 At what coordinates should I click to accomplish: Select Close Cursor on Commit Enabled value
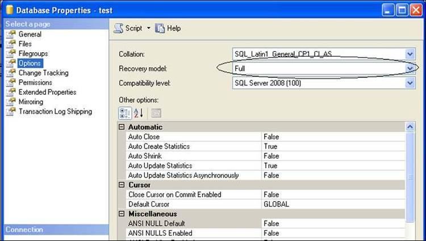pyautogui.click(x=333, y=195)
